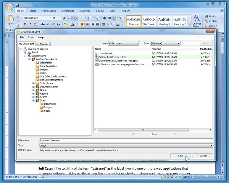
Task: Open the Review ribbon tab
Action: click(100, 11)
